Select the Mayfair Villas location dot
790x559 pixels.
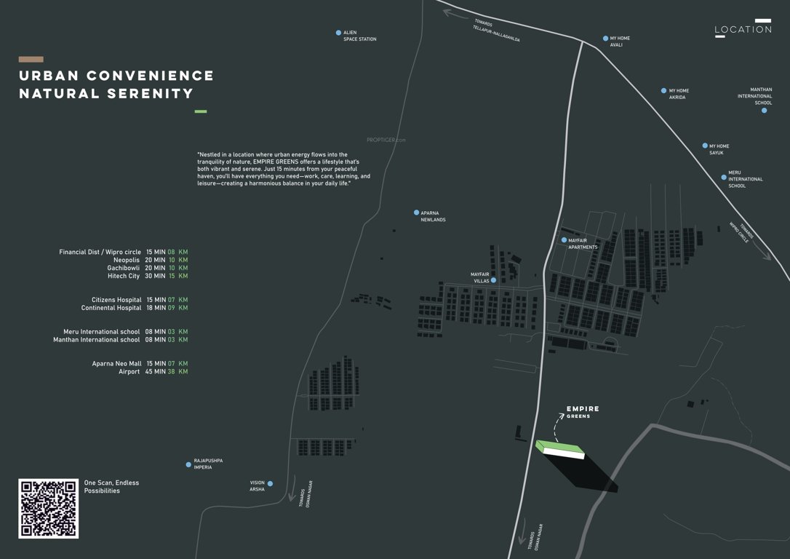(x=492, y=279)
